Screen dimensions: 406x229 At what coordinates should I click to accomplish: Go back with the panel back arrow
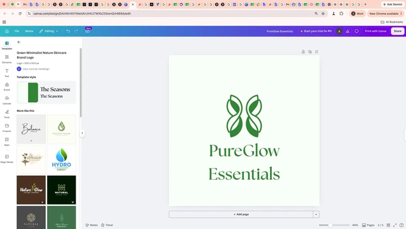[19, 42]
